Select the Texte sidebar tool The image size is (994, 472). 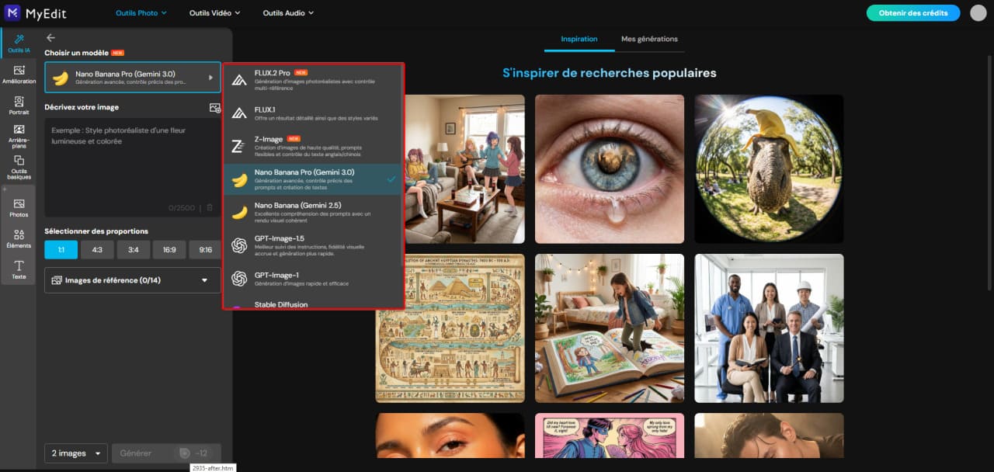tap(19, 269)
